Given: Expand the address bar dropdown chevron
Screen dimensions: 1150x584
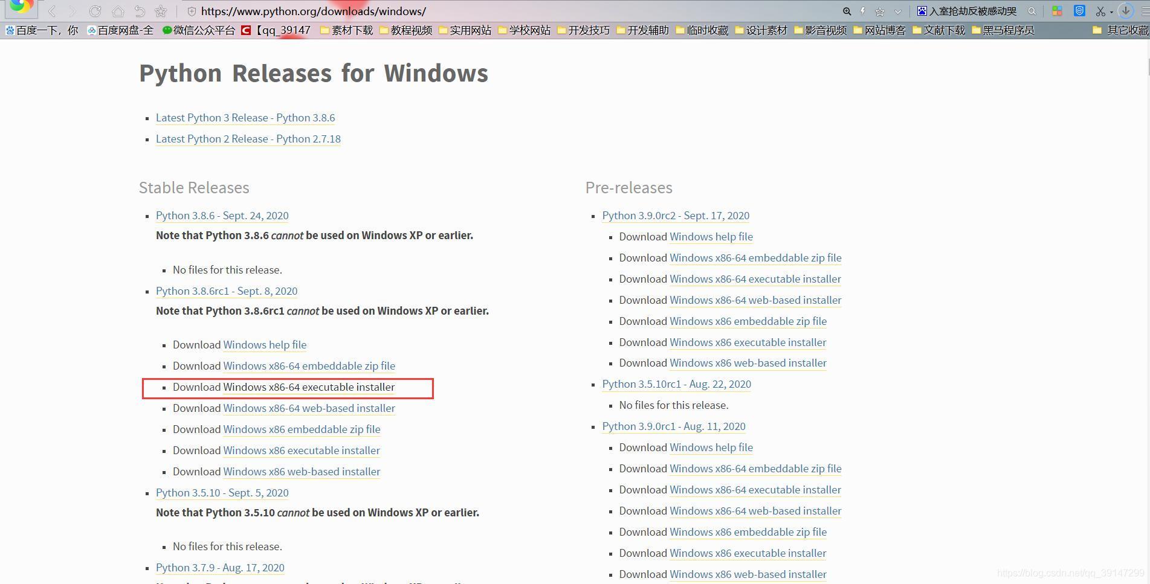Looking at the screenshot, I should coord(897,11).
